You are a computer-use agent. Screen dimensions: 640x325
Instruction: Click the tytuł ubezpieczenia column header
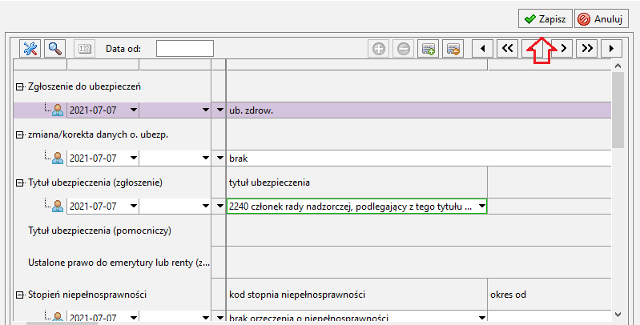[269, 183]
